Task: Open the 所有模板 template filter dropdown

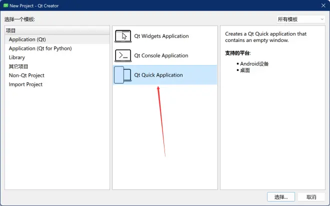Action: coord(300,19)
